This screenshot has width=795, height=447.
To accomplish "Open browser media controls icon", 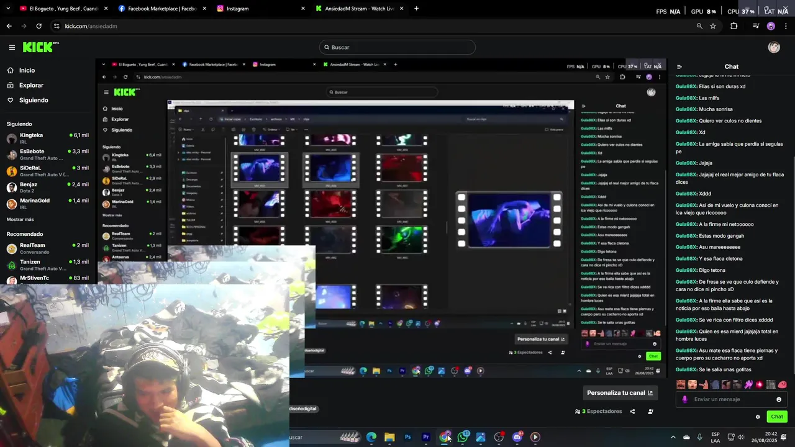I will click(756, 26).
